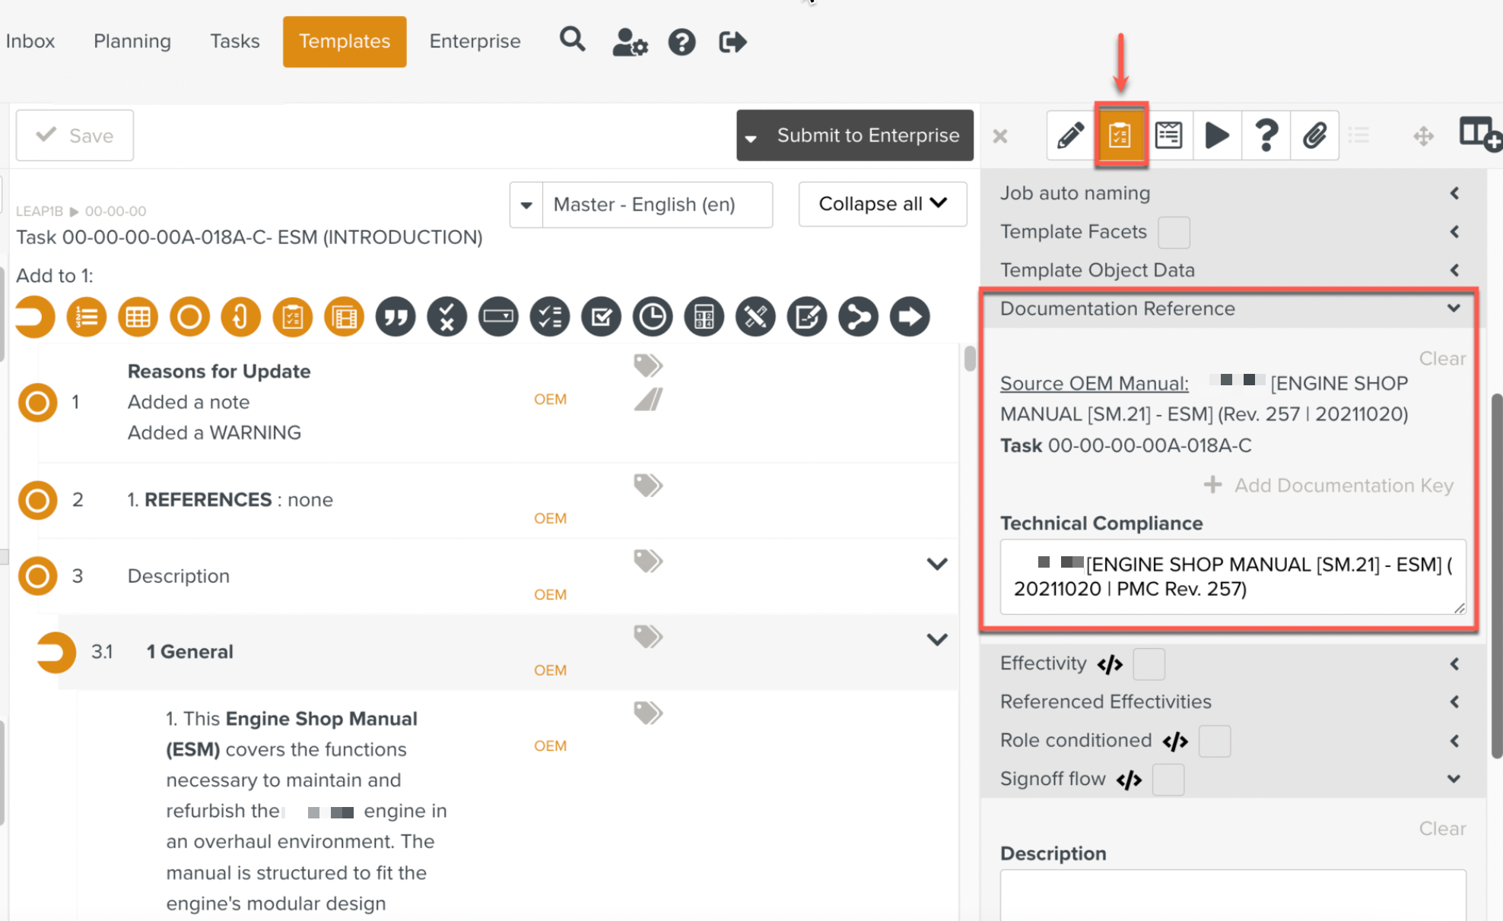Click the paperclip attachment icon
This screenshot has width=1503, height=921.
coord(1314,135)
